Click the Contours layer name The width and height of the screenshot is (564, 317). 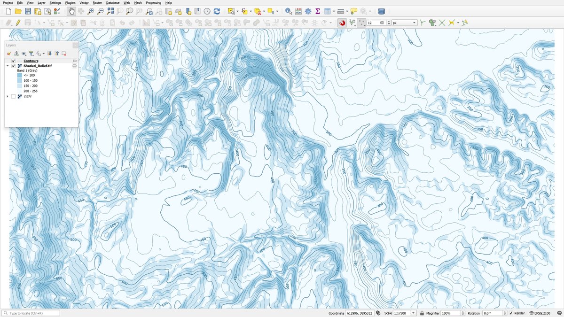(x=31, y=61)
